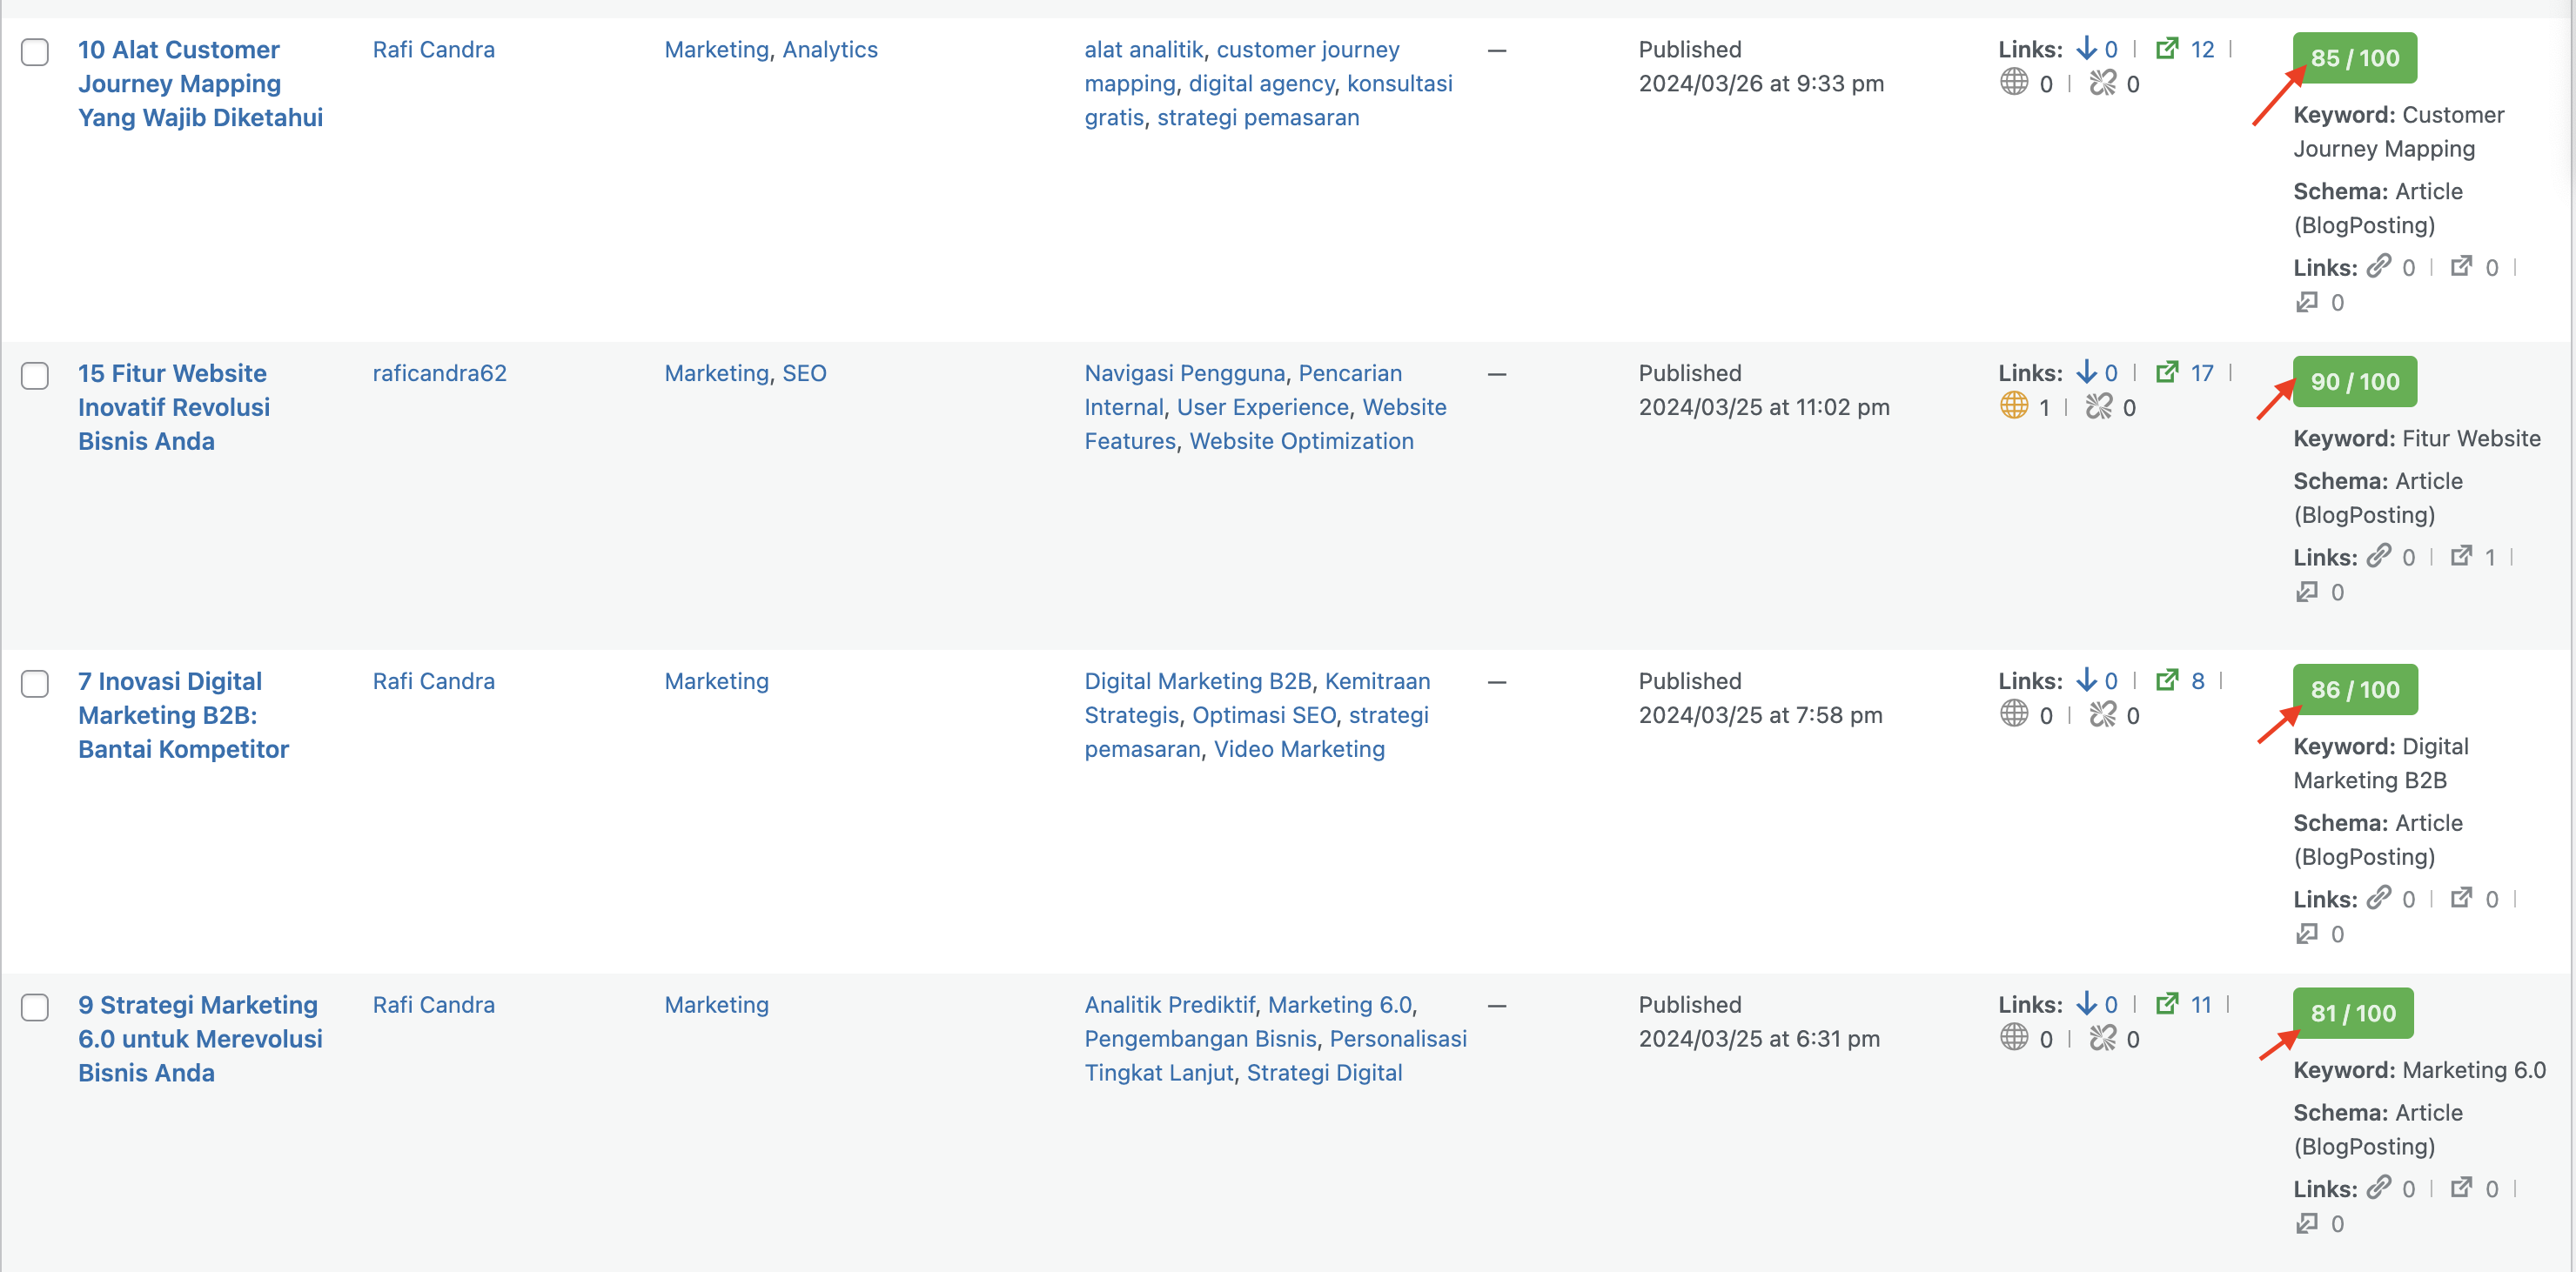Click external links icon showing 12
This screenshot has height=1272, width=2576.
coord(2166,49)
